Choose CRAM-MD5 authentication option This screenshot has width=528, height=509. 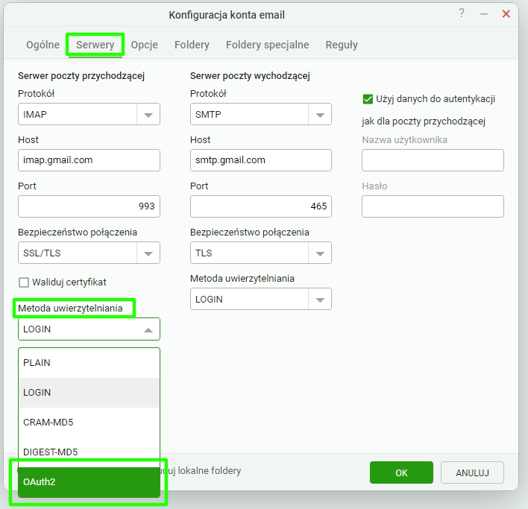pyautogui.click(x=89, y=423)
